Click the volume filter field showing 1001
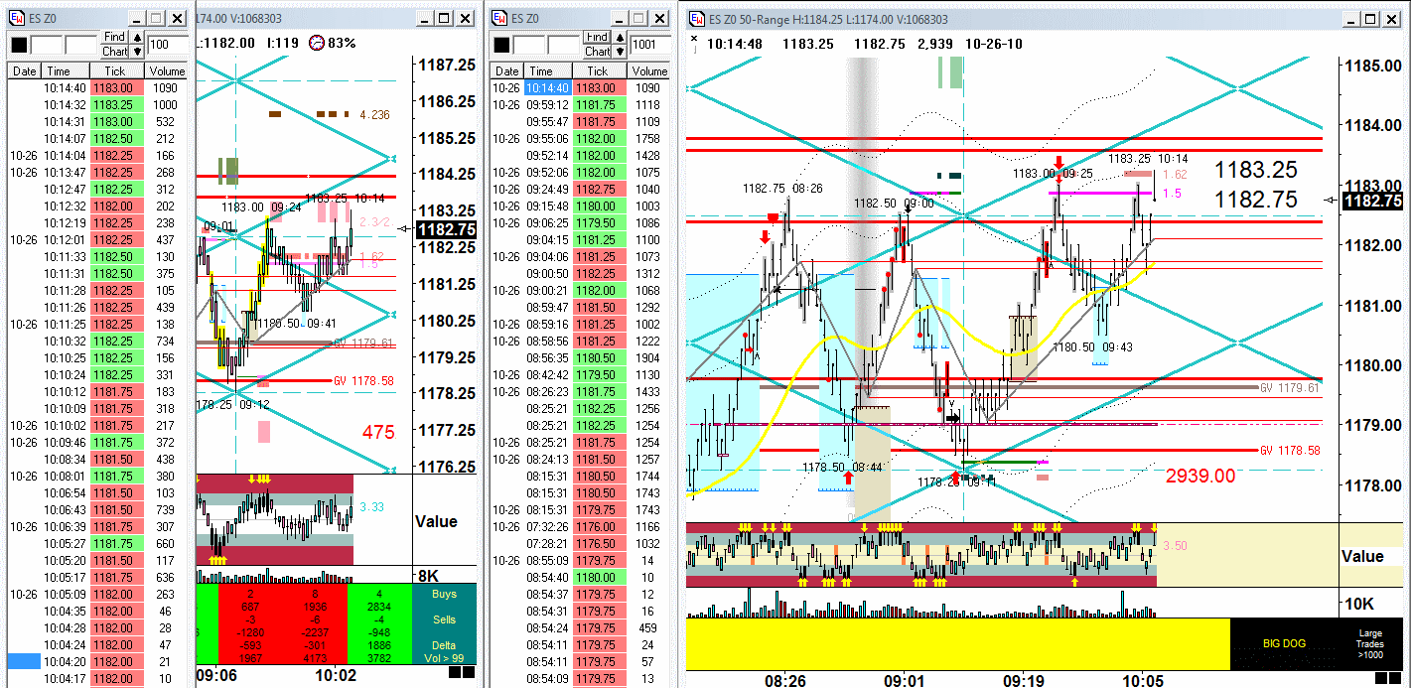This screenshot has width=1411, height=688. tap(648, 45)
